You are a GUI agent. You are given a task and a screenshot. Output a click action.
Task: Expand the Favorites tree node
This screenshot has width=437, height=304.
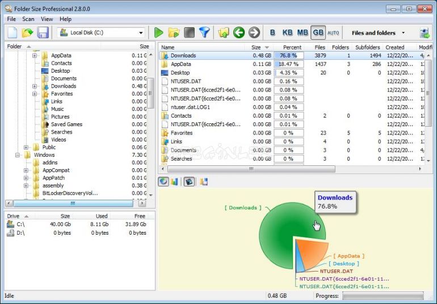click(34, 94)
